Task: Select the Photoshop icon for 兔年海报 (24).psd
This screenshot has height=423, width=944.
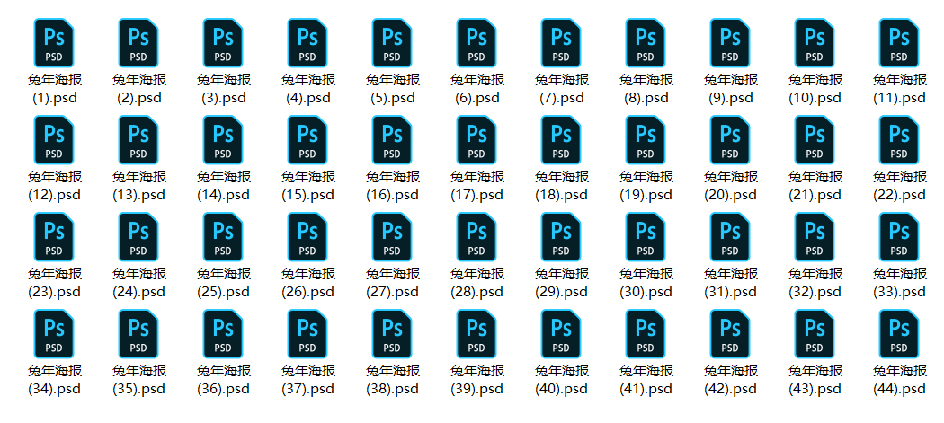Action: 138,236
